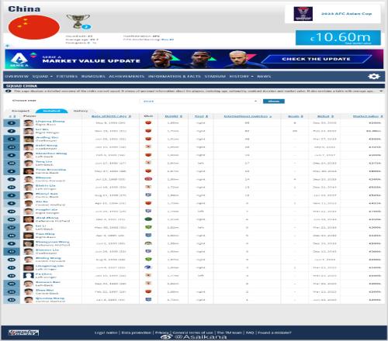Switch to the Compact view tab

click(21, 111)
